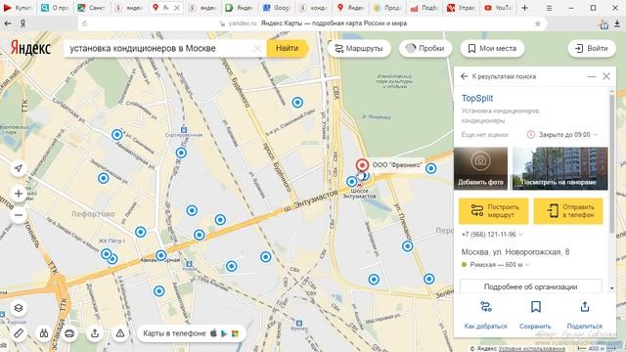Click the Яндекс Я home icon in toolbar
This screenshot has height=352, width=626.
[x=22, y=23]
